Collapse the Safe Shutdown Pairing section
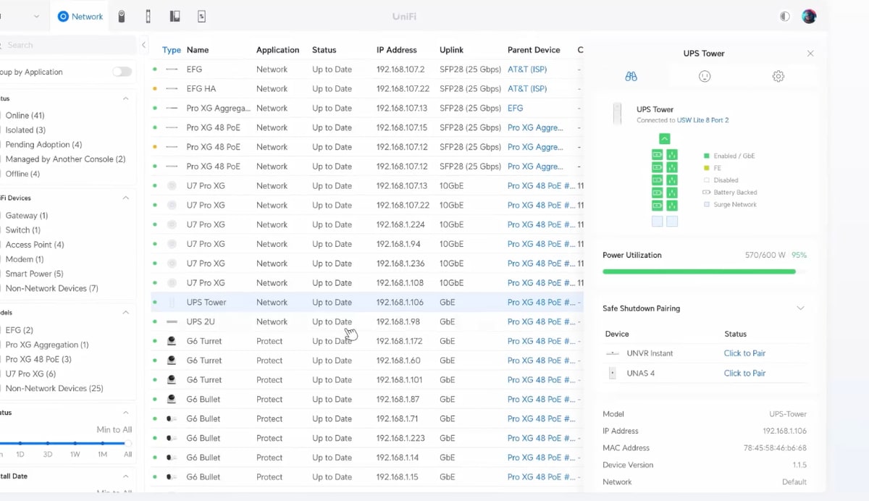The width and height of the screenshot is (869, 501). pos(800,308)
